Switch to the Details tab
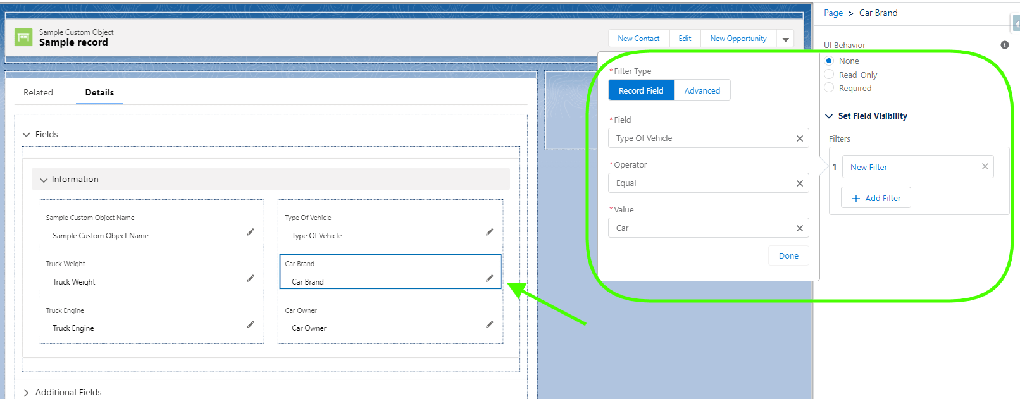The height and width of the screenshot is (399, 1020). coord(99,92)
